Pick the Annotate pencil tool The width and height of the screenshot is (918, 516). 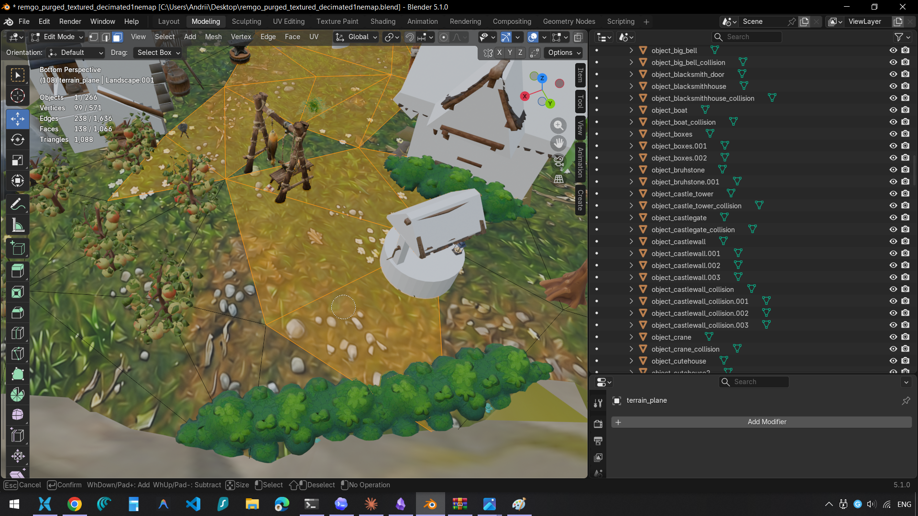(18, 204)
